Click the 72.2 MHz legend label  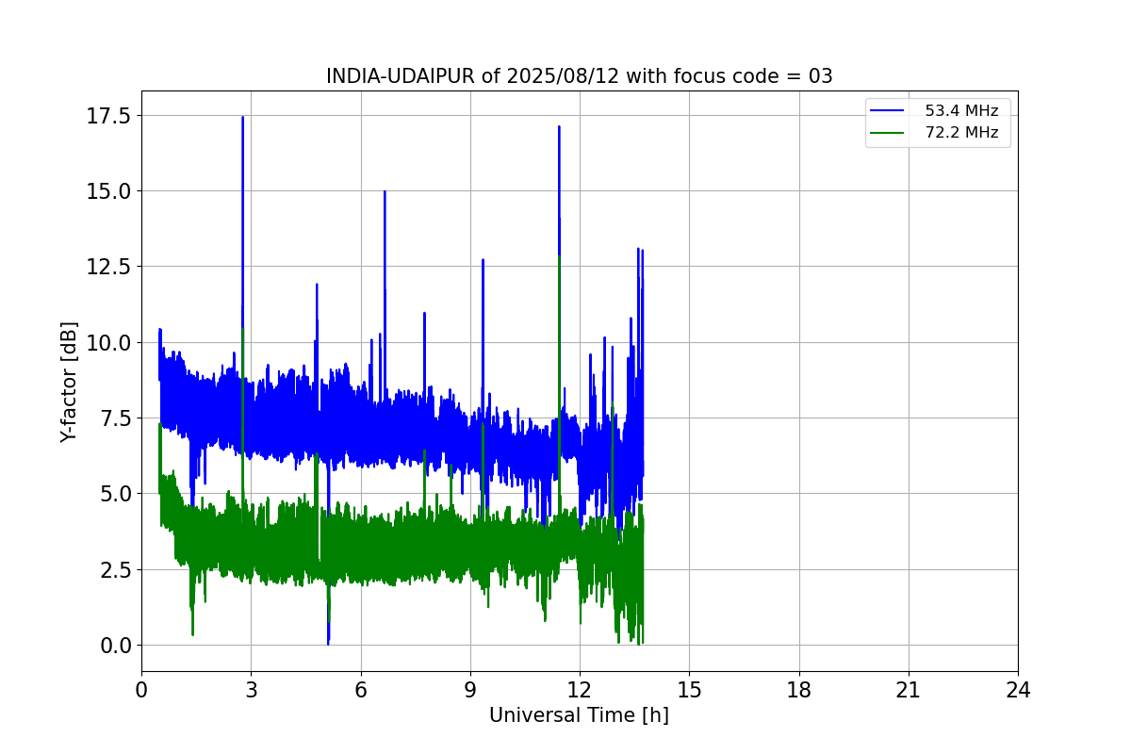[961, 133]
